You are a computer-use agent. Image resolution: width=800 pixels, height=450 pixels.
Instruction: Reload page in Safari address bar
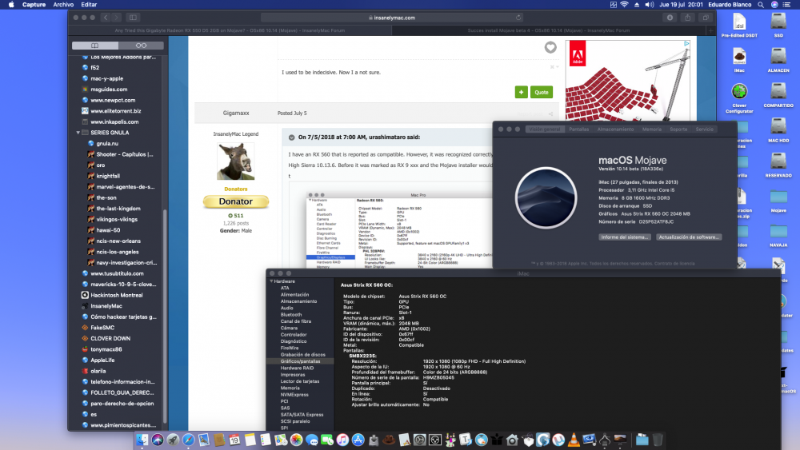tap(518, 18)
